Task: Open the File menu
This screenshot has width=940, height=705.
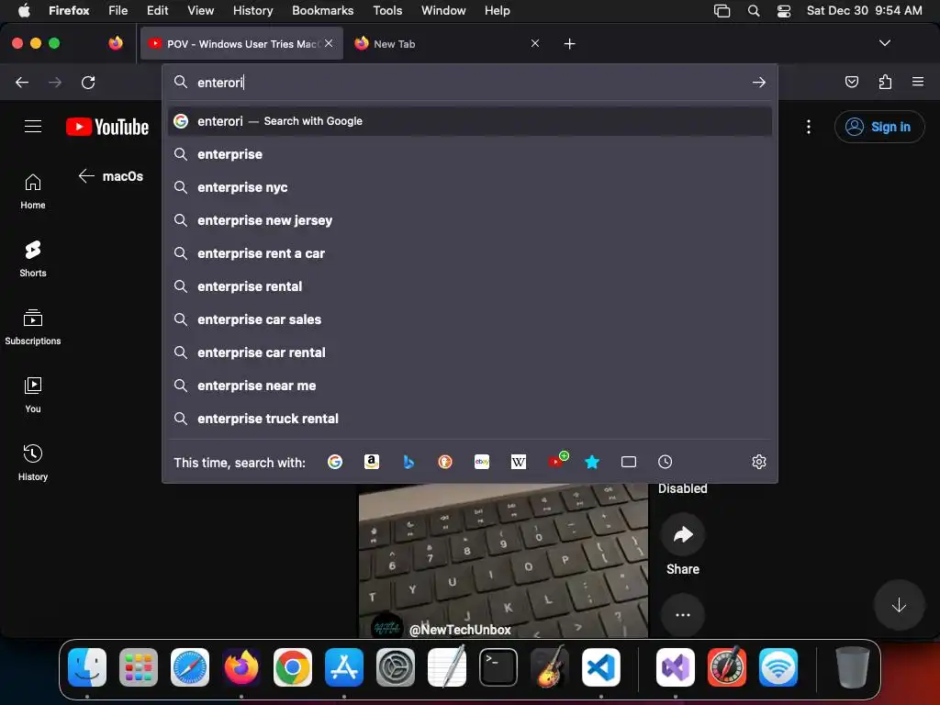Action: (x=118, y=10)
